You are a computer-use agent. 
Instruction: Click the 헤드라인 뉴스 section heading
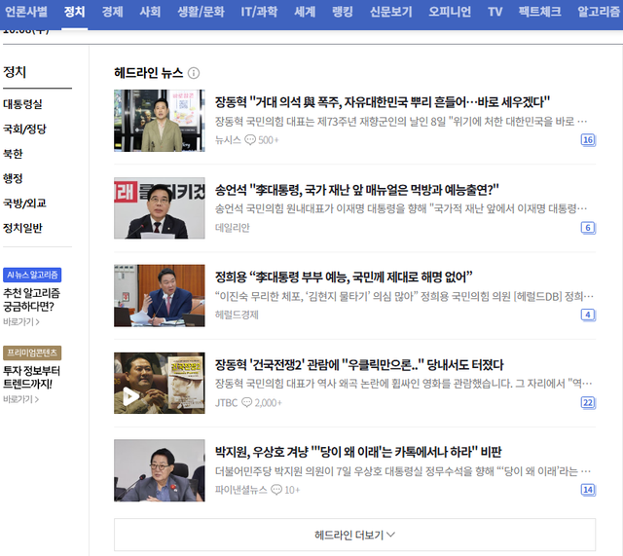[x=149, y=73]
